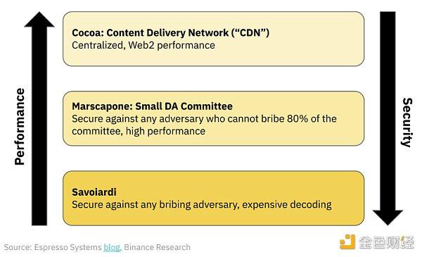Click the Marscapone committee box
This screenshot has height=257, width=422.
pyautogui.click(x=213, y=118)
